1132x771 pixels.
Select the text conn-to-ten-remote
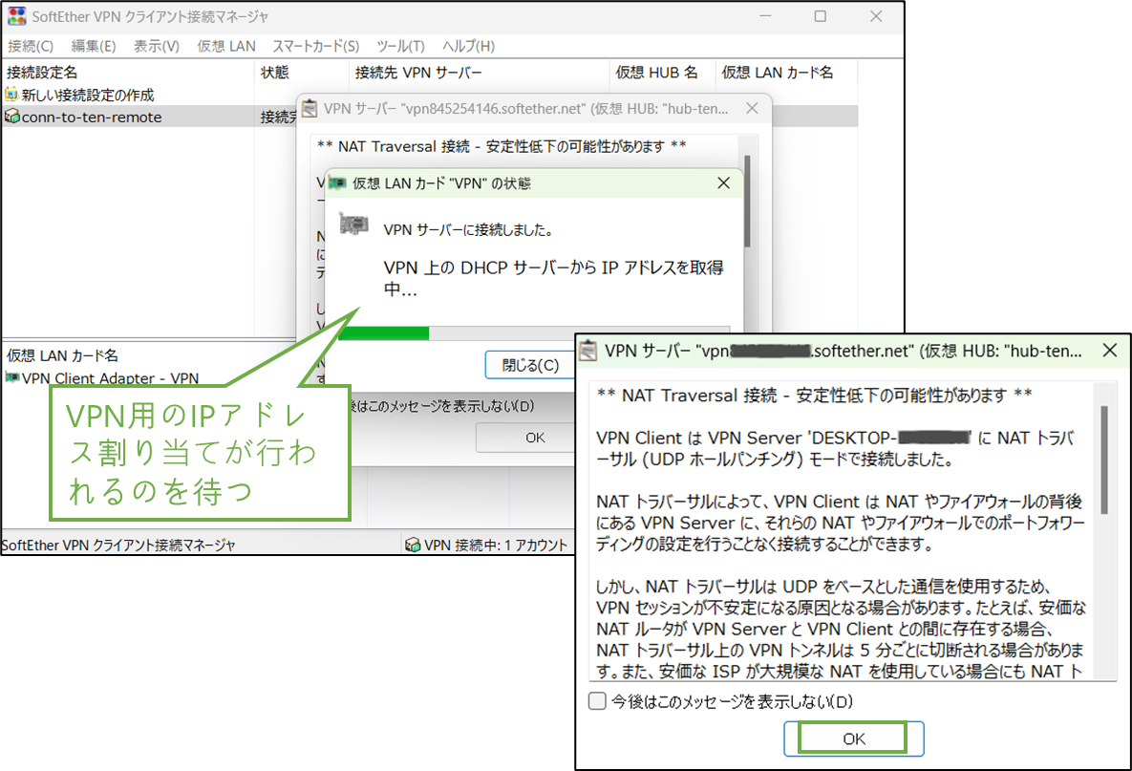(92, 117)
